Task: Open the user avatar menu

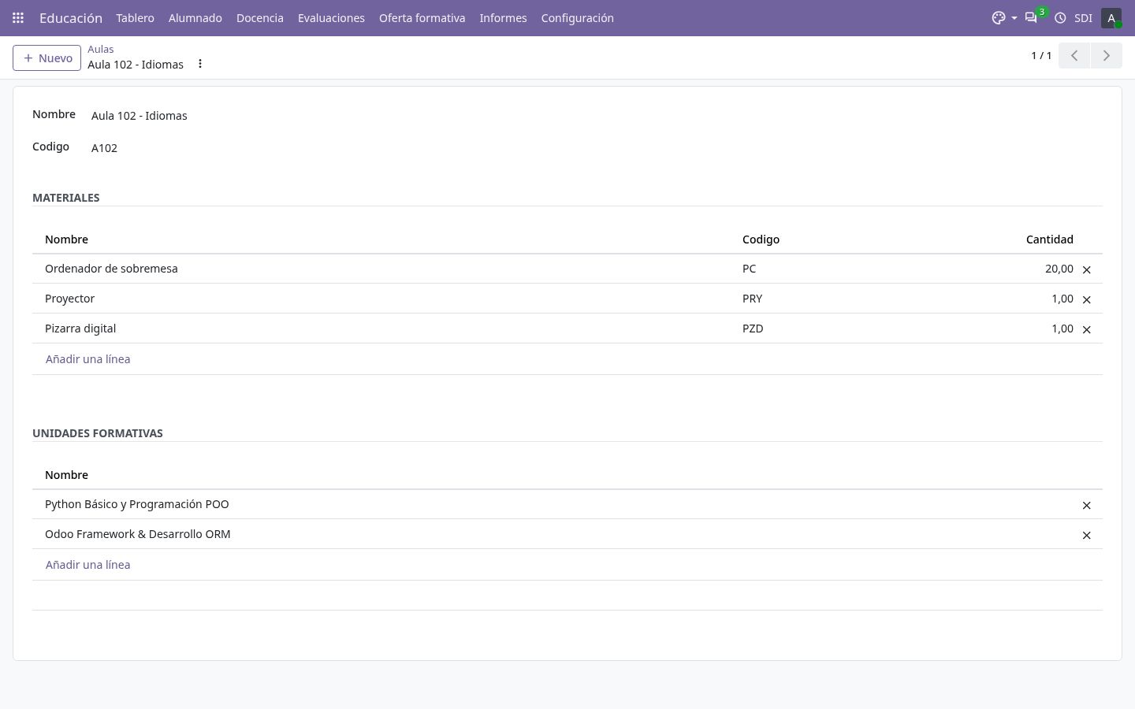Action: point(1111,18)
